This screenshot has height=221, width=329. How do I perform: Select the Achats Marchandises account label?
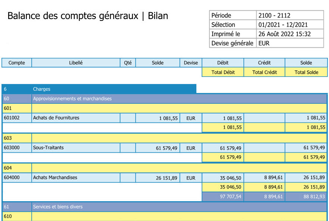pyautogui.click(x=55, y=178)
